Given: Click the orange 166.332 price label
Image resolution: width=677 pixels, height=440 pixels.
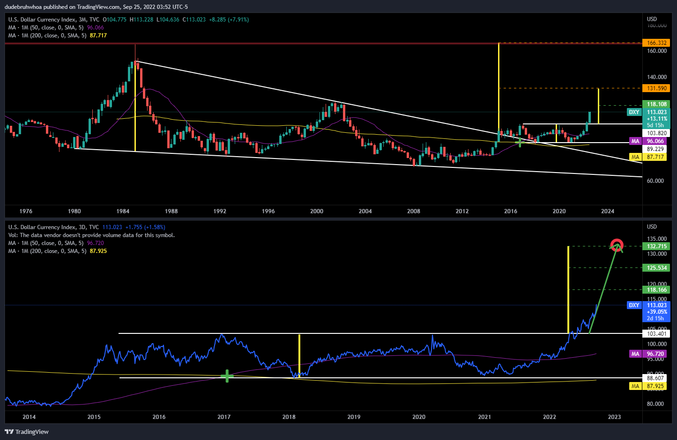Looking at the screenshot, I should click(656, 43).
